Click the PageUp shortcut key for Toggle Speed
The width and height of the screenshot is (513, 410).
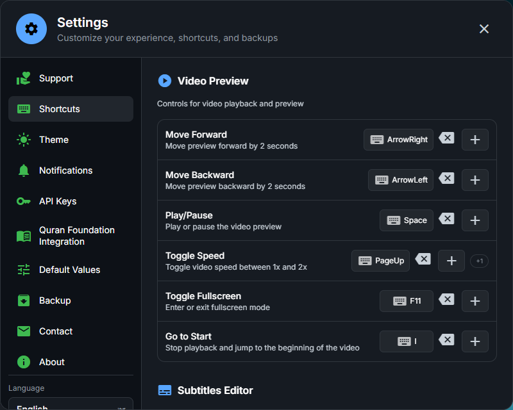click(380, 261)
